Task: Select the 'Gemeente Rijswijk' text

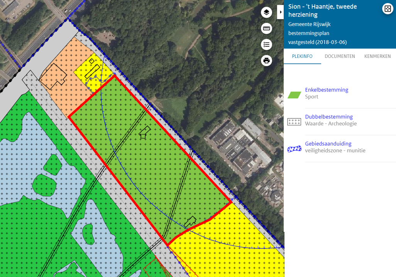Action: click(310, 24)
